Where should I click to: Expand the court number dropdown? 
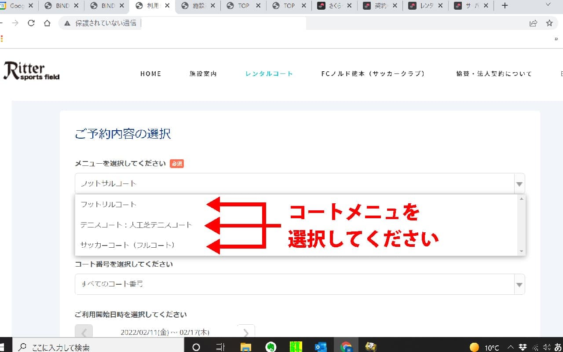(x=519, y=285)
